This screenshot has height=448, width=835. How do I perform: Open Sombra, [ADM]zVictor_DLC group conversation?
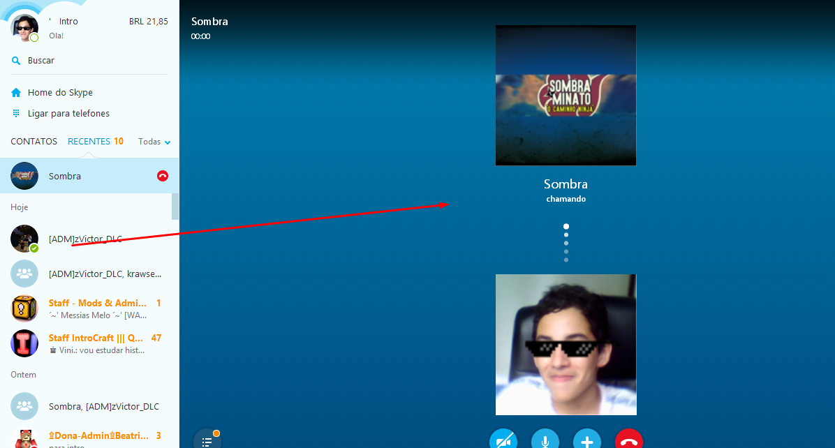coord(89,407)
